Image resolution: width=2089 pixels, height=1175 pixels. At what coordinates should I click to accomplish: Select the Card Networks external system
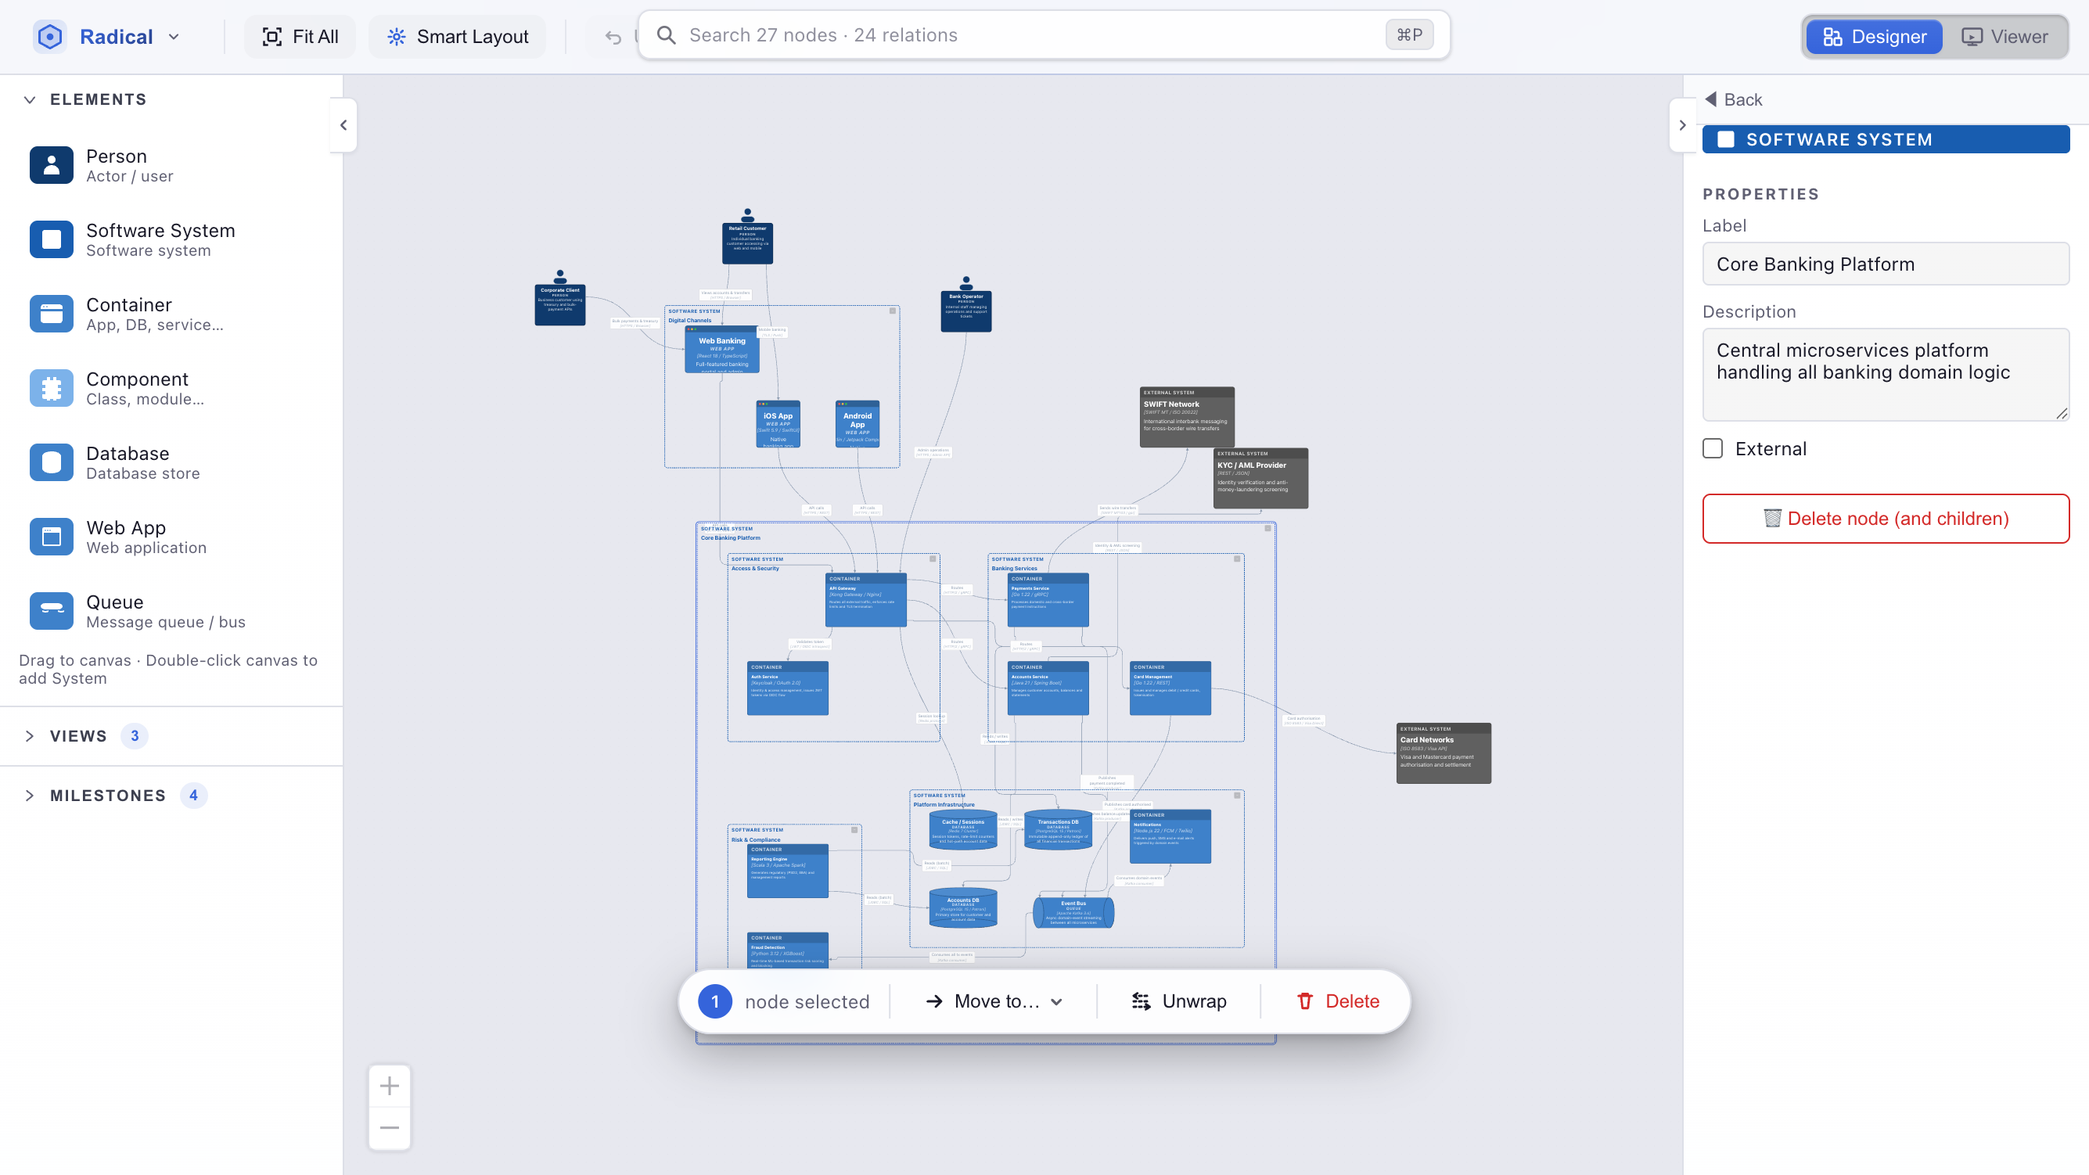[x=1444, y=753]
